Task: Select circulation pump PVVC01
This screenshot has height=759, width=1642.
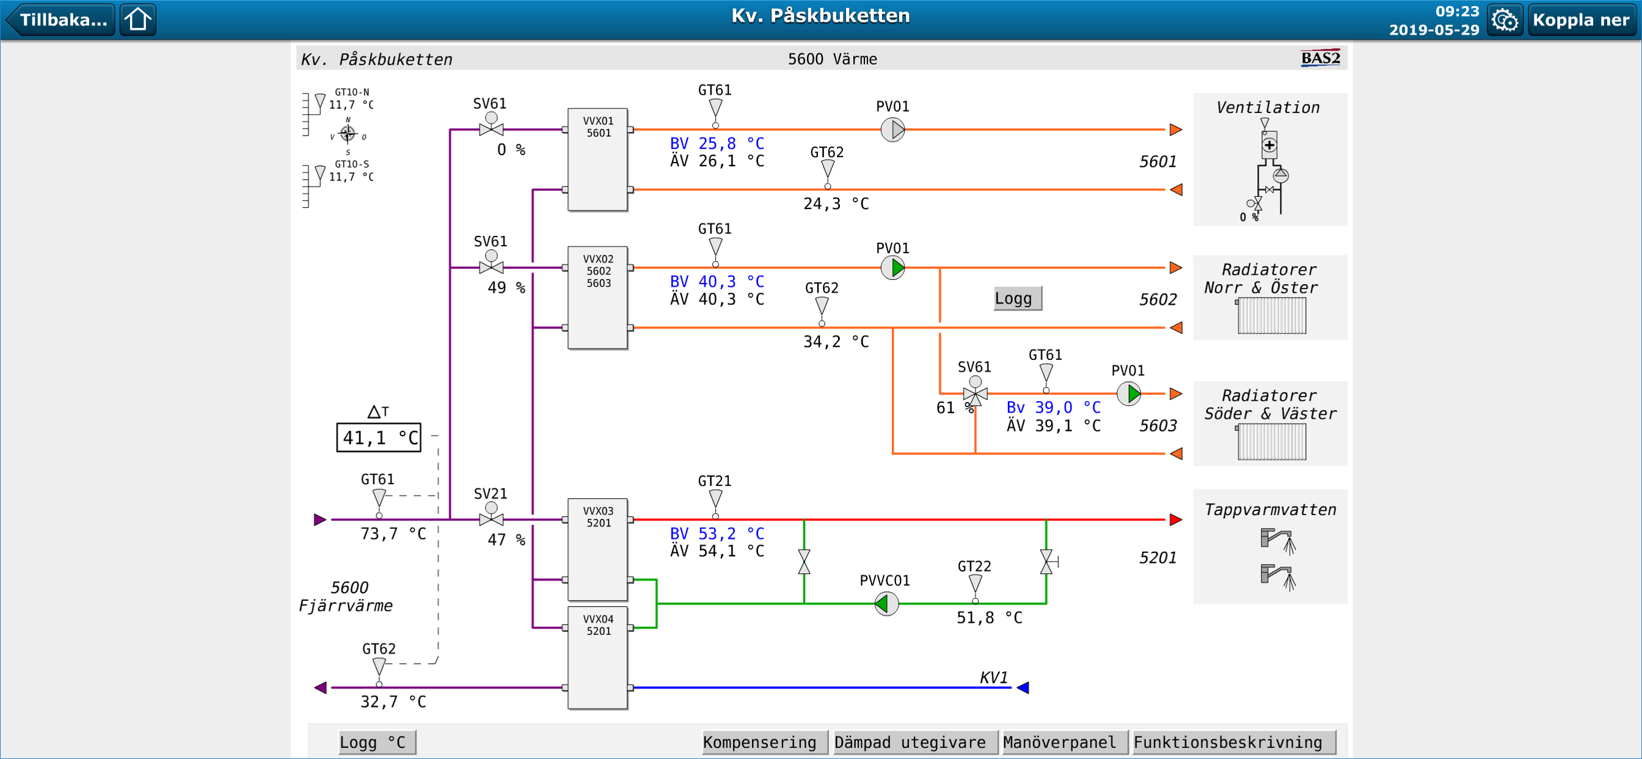Action: tap(886, 603)
